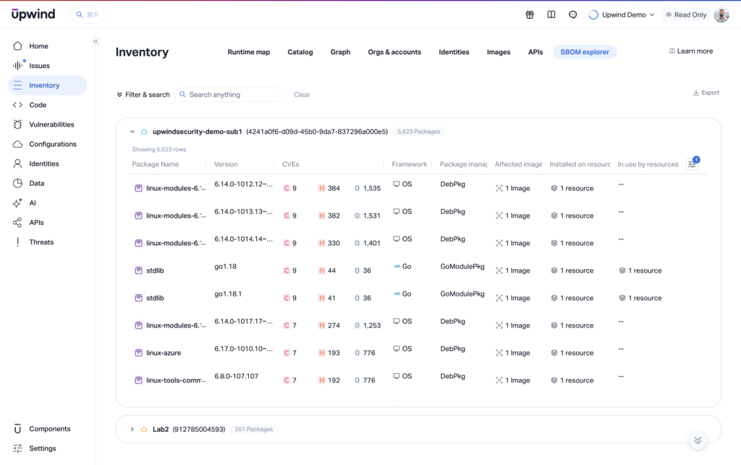Click the scroll-down double chevron button
The height and width of the screenshot is (465, 741).
(698, 440)
